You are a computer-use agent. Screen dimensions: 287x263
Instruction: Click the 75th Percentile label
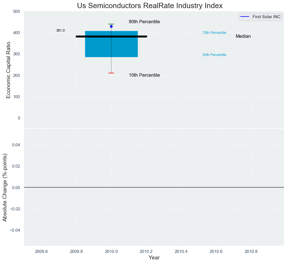click(214, 33)
